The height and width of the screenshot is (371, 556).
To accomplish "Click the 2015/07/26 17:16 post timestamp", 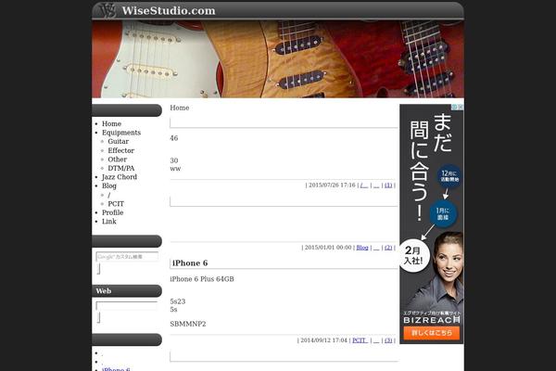I will click(x=332, y=185).
